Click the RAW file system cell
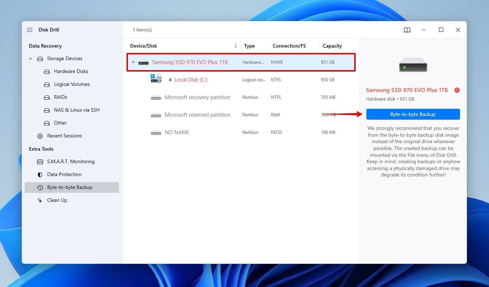The image size is (489, 287). click(276, 115)
